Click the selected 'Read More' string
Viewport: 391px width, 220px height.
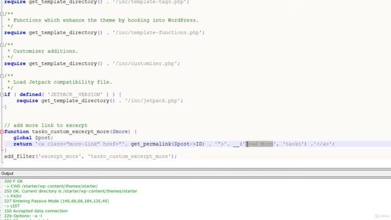coord(260,144)
